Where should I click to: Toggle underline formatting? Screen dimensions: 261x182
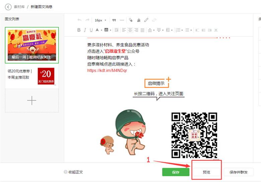(x=91, y=30)
